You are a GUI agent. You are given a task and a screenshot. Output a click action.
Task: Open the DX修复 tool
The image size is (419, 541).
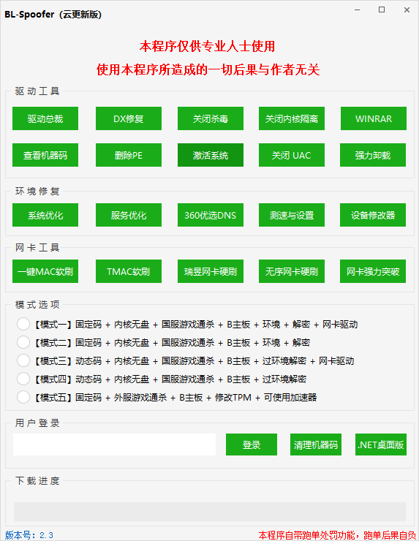tap(129, 118)
